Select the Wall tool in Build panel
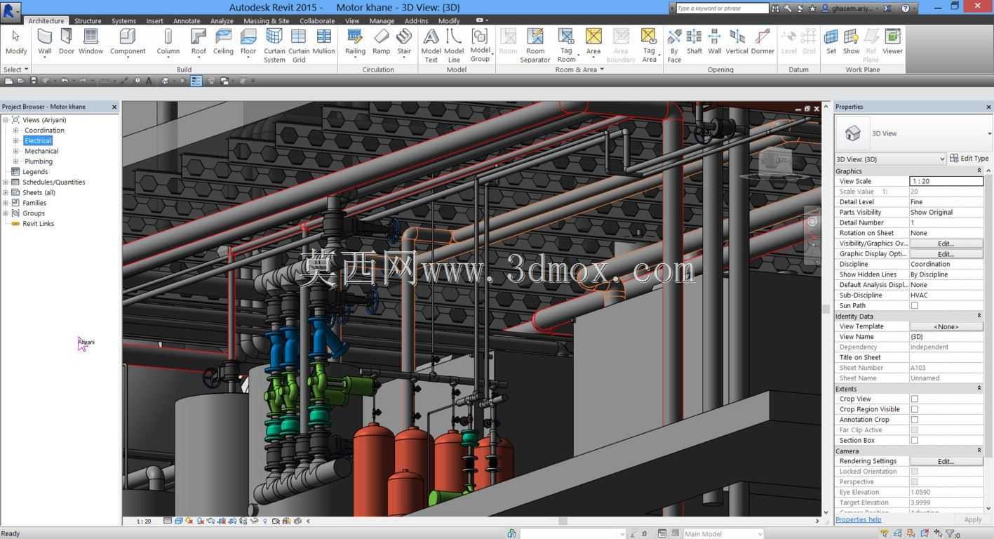 44,42
